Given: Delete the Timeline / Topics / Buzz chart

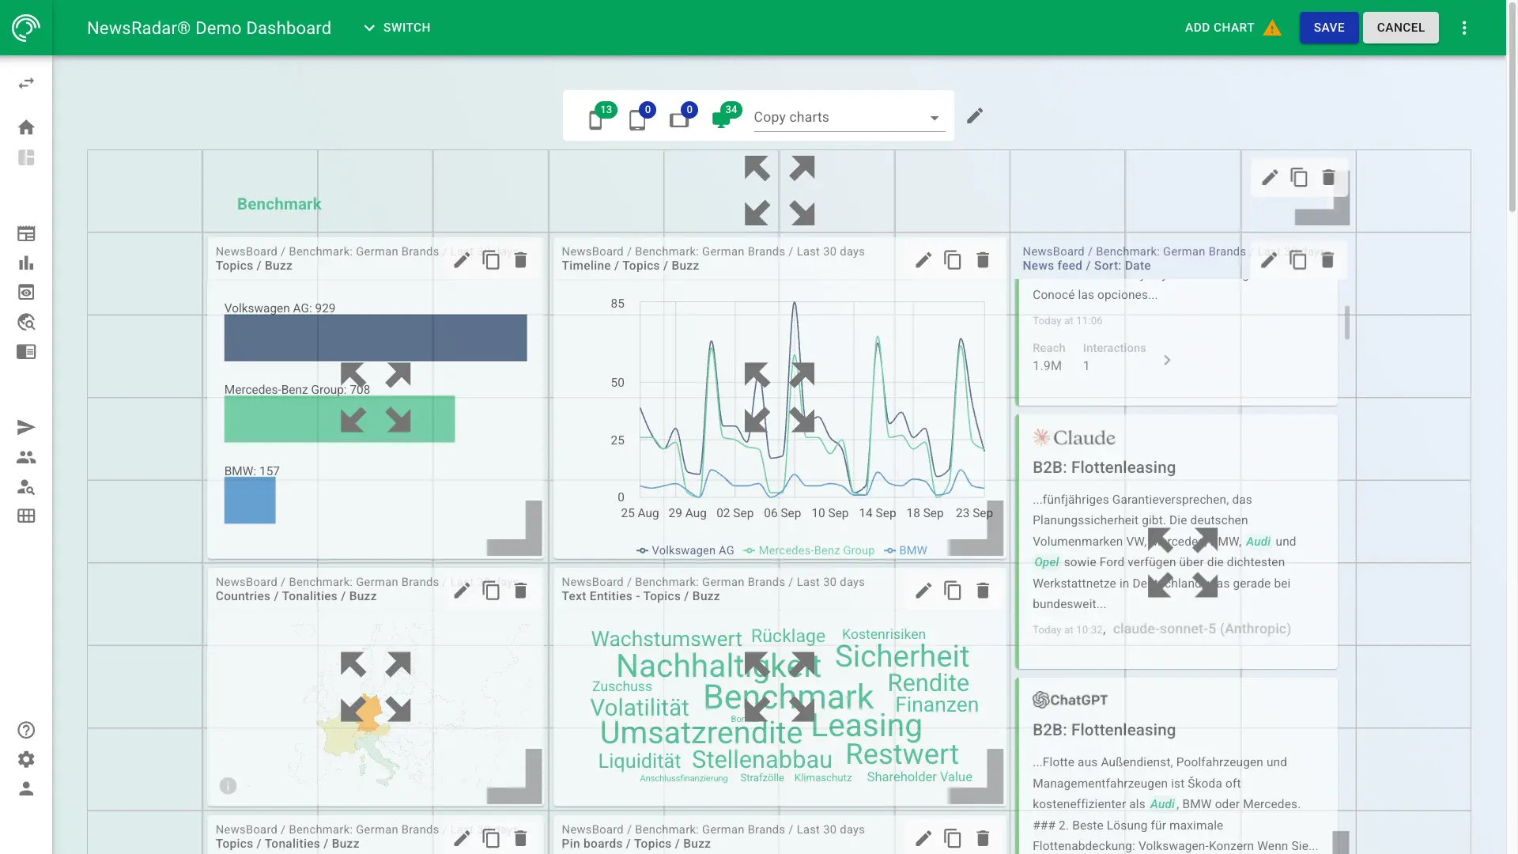Looking at the screenshot, I should [983, 260].
